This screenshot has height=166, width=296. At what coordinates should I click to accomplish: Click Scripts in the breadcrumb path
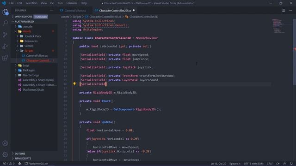tap(77, 17)
